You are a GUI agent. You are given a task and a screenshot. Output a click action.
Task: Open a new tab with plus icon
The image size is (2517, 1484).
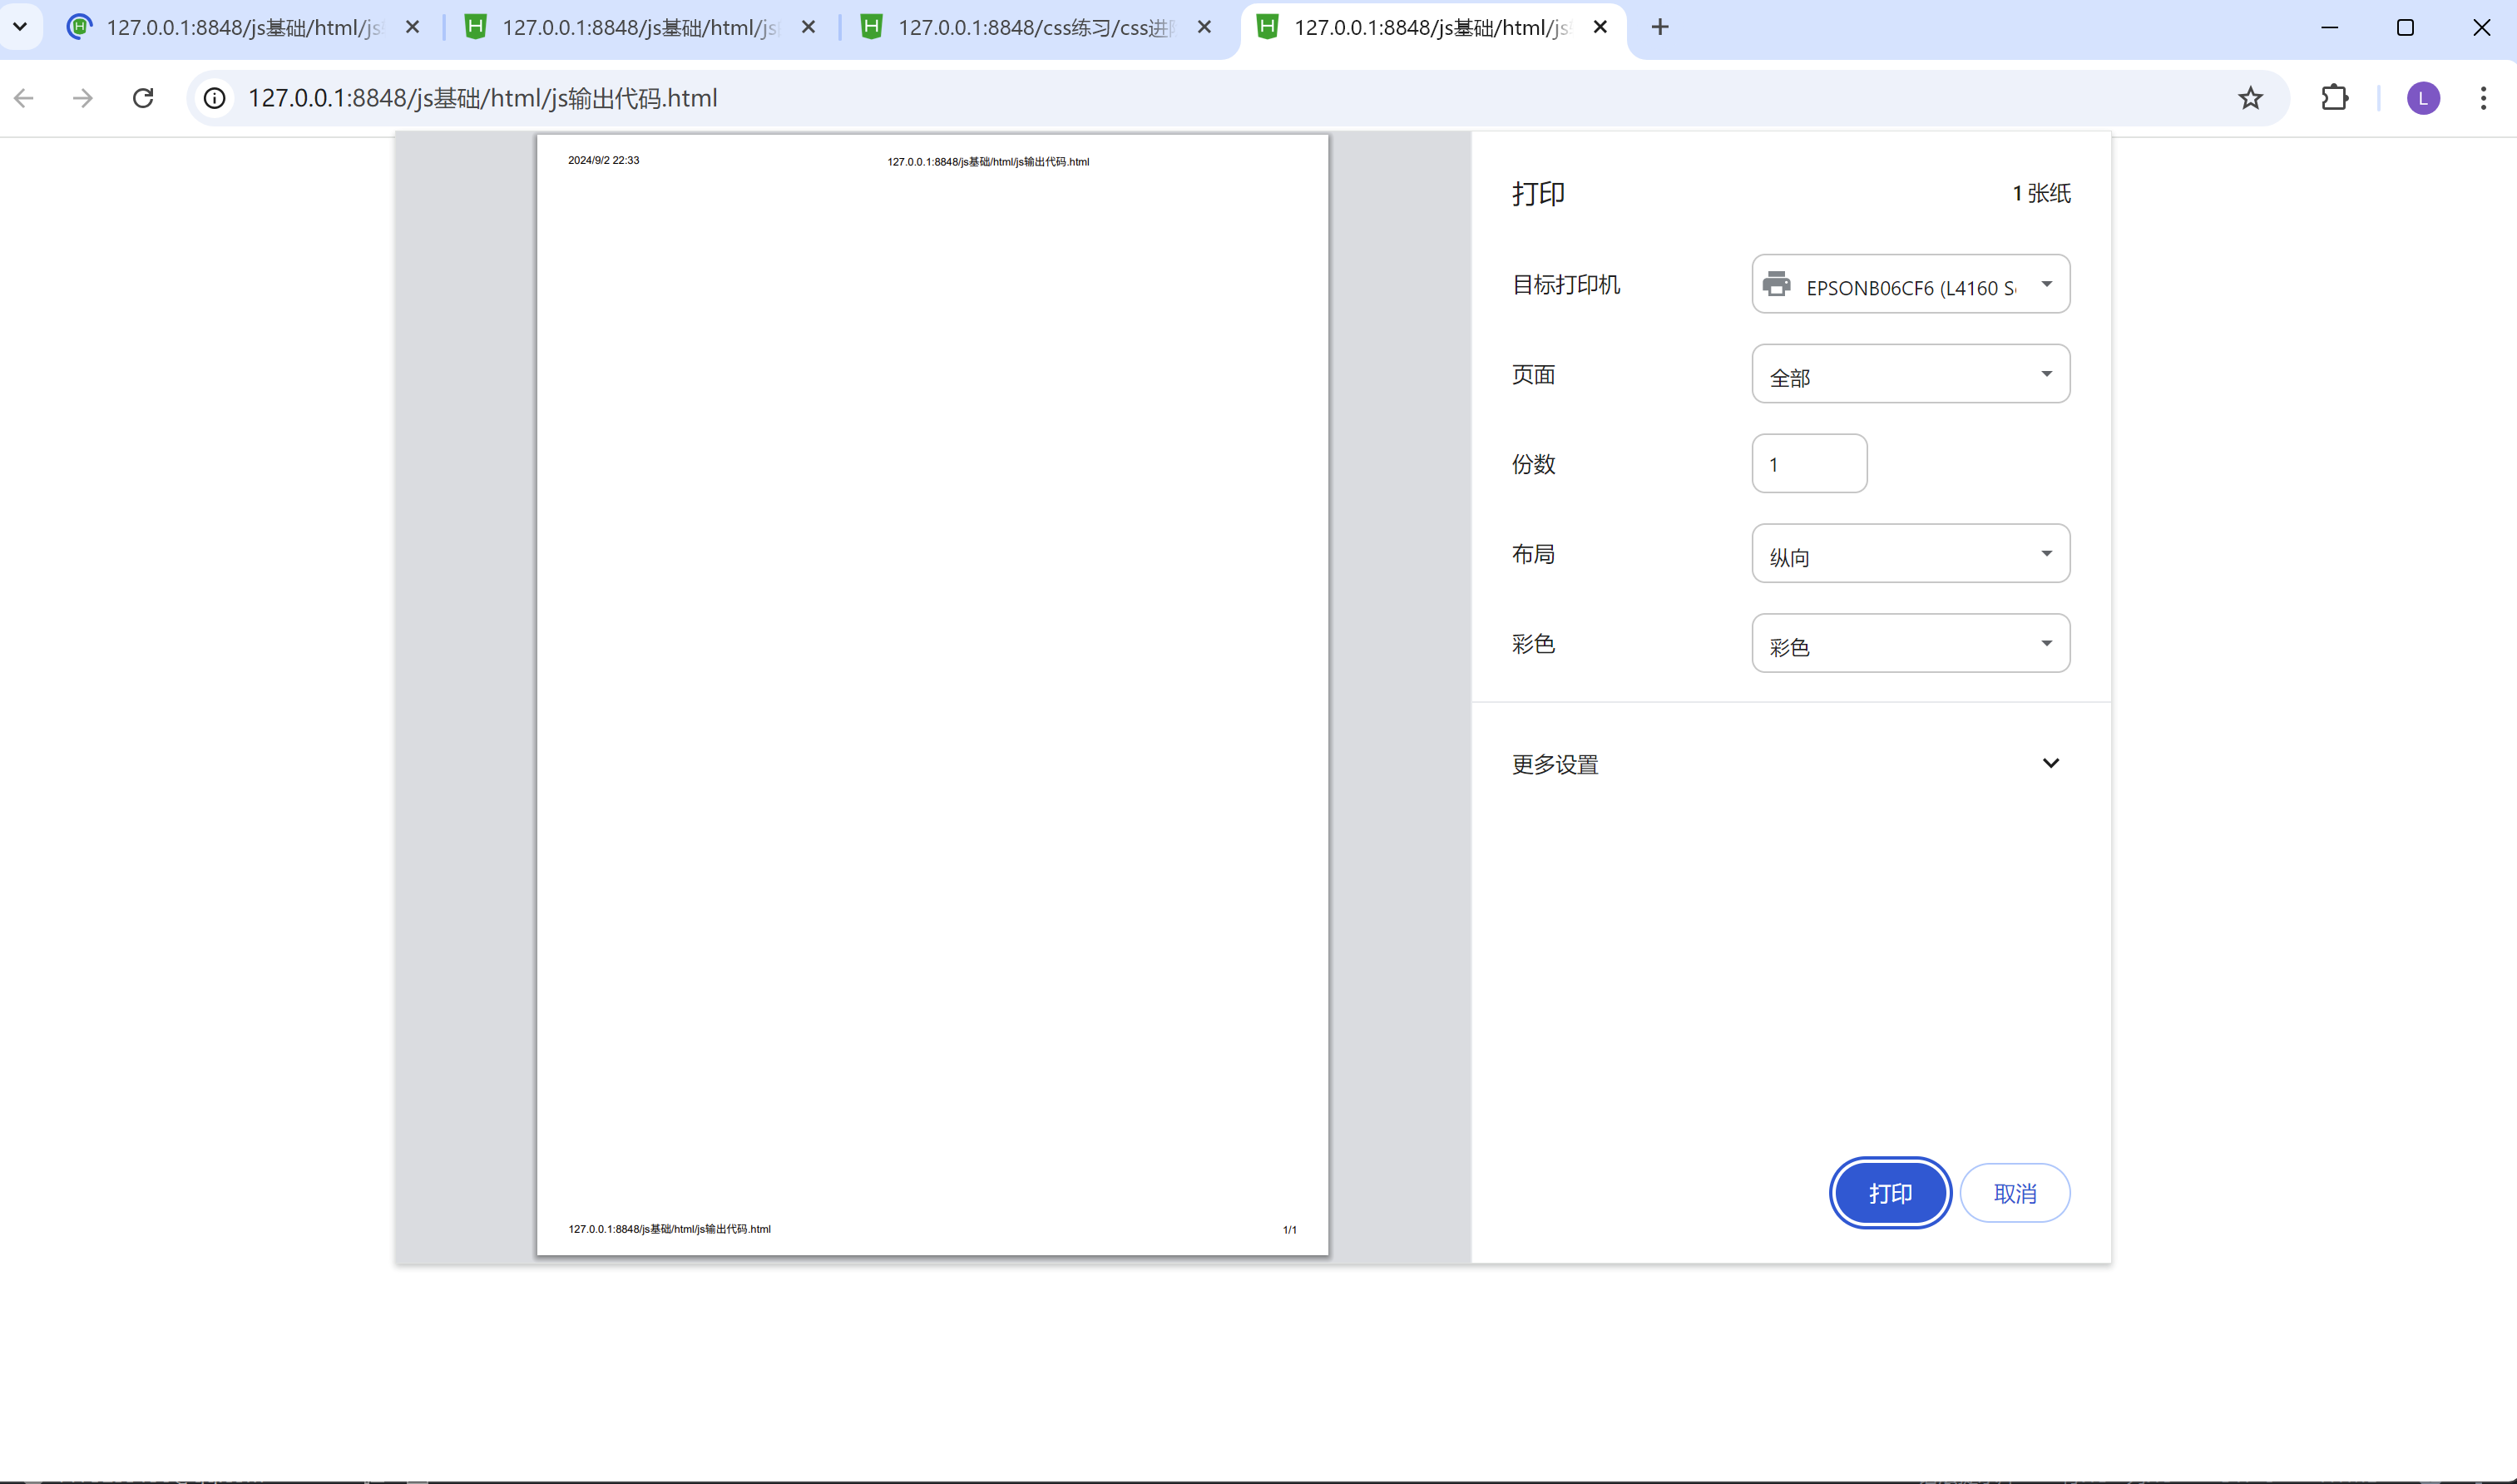(x=1660, y=27)
